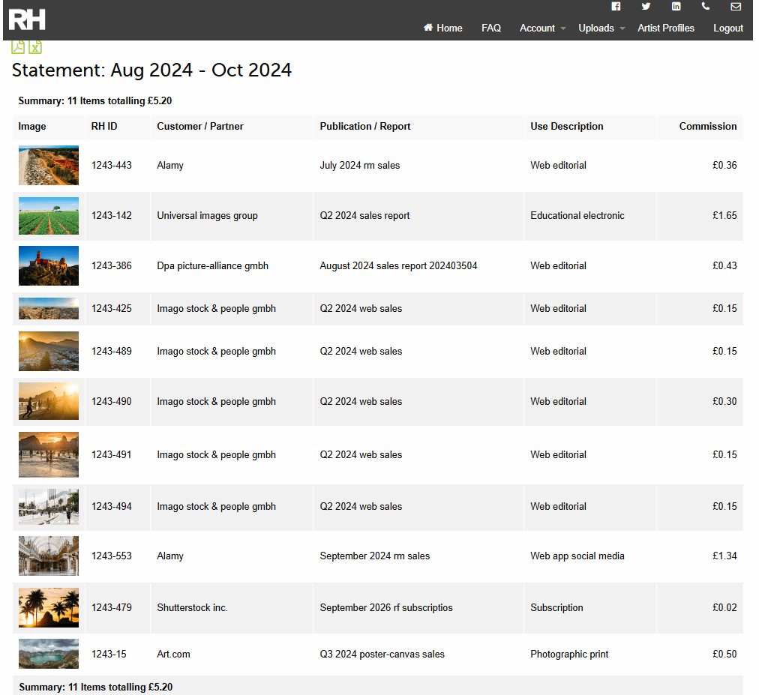Open the green field thumbnail 1243-142
This screenshot has height=695, width=759.
pos(49,216)
